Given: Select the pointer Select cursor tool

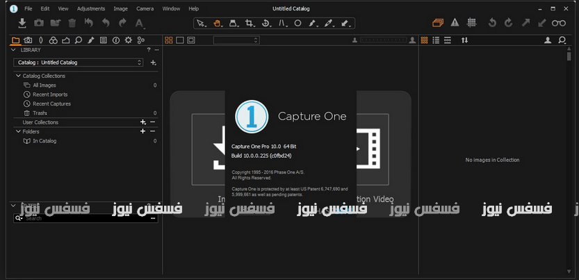Looking at the screenshot, I should tap(201, 23).
